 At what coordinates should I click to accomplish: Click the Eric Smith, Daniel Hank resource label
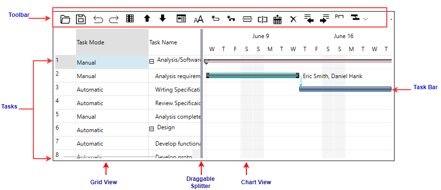coord(333,76)
